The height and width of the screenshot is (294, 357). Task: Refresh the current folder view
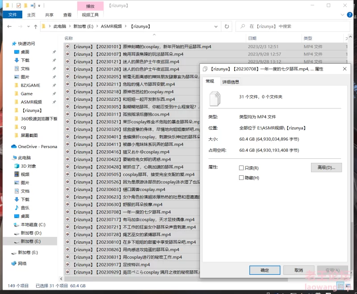[x=227, y=26]
